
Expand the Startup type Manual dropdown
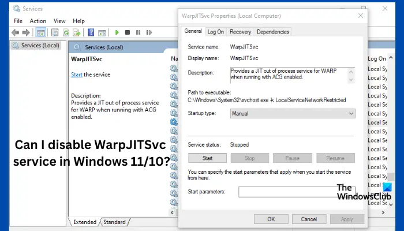[293, 113]
